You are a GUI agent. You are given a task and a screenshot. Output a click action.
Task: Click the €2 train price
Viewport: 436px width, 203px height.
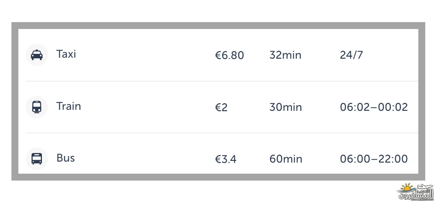coord(221,107)
